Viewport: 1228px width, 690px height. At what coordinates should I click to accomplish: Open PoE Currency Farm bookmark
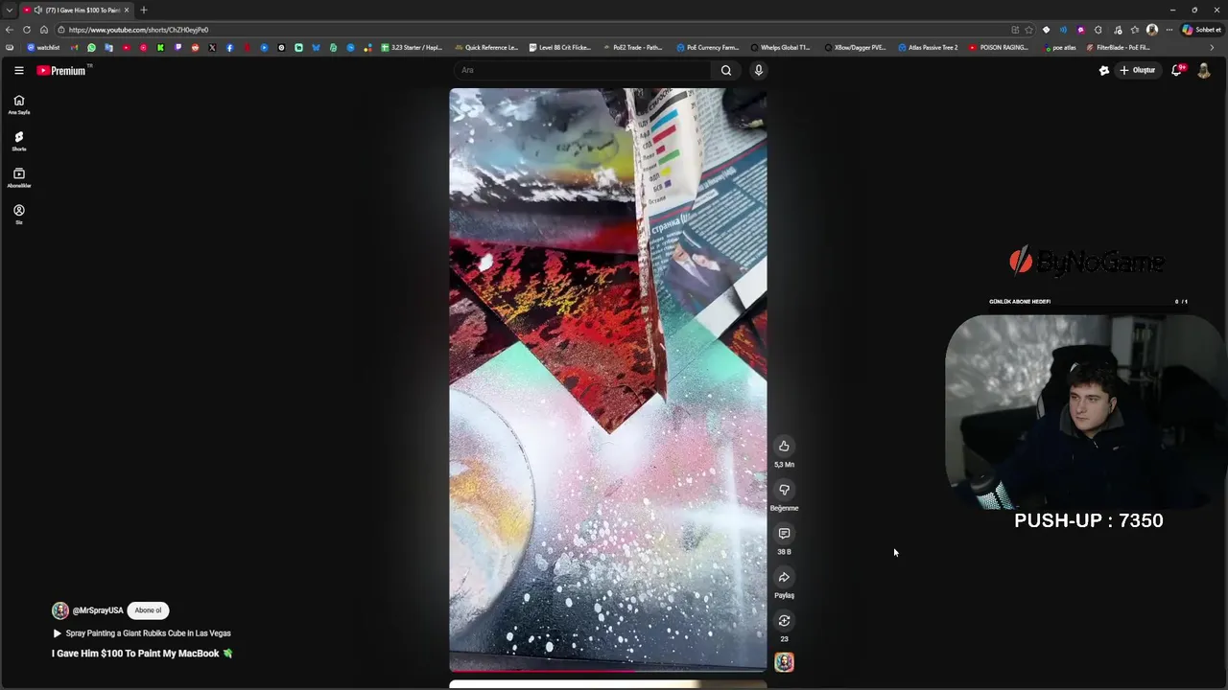[708, 47]
